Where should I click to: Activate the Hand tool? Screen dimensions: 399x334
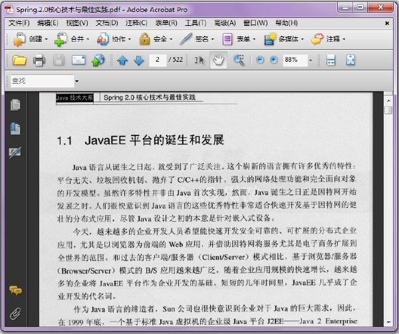tap(218, 60)
